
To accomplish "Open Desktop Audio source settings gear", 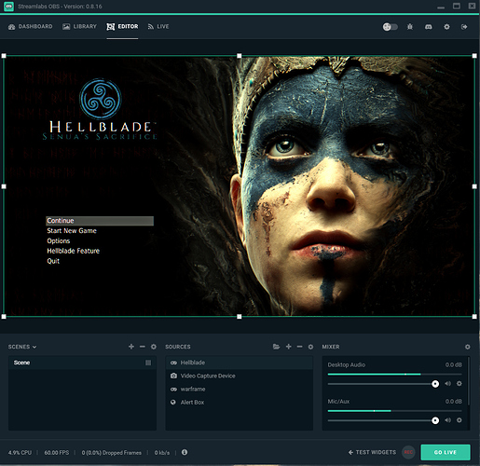I will 459,384.
